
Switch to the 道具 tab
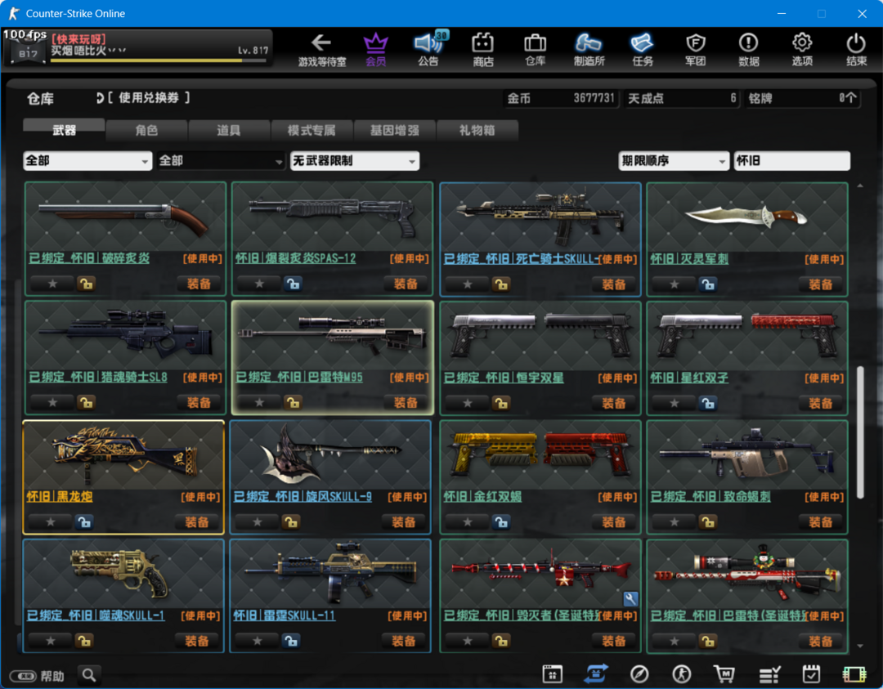point(229,130)
